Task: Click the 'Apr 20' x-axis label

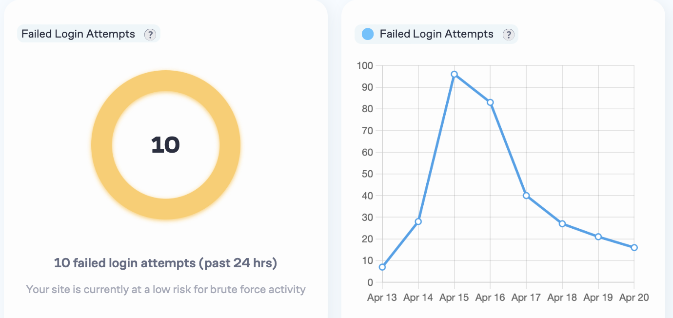Action: tap(634, 298)
